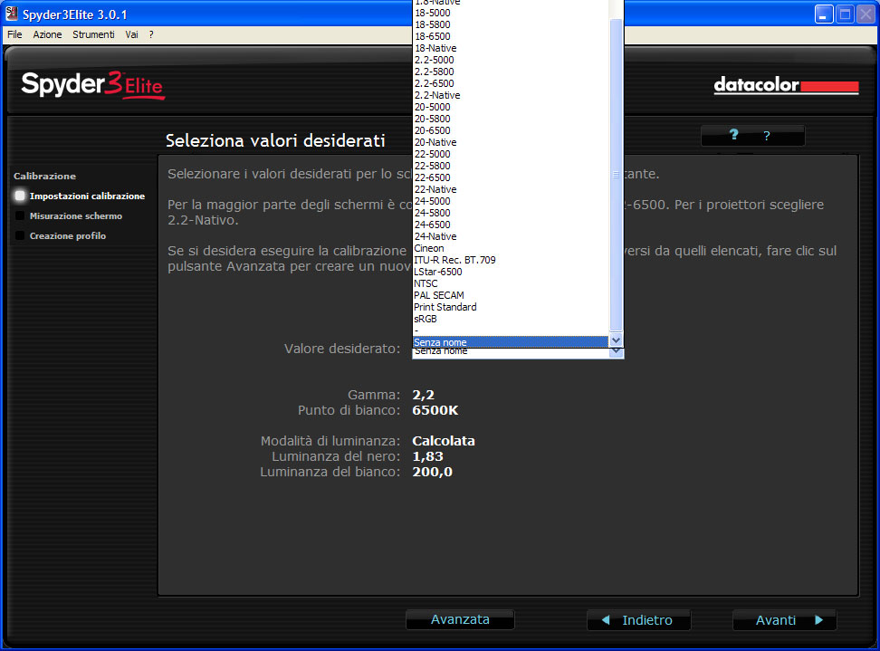Pick the 22-5800 entry
This screenshot has width=880, height=651.
coord(511,166)
